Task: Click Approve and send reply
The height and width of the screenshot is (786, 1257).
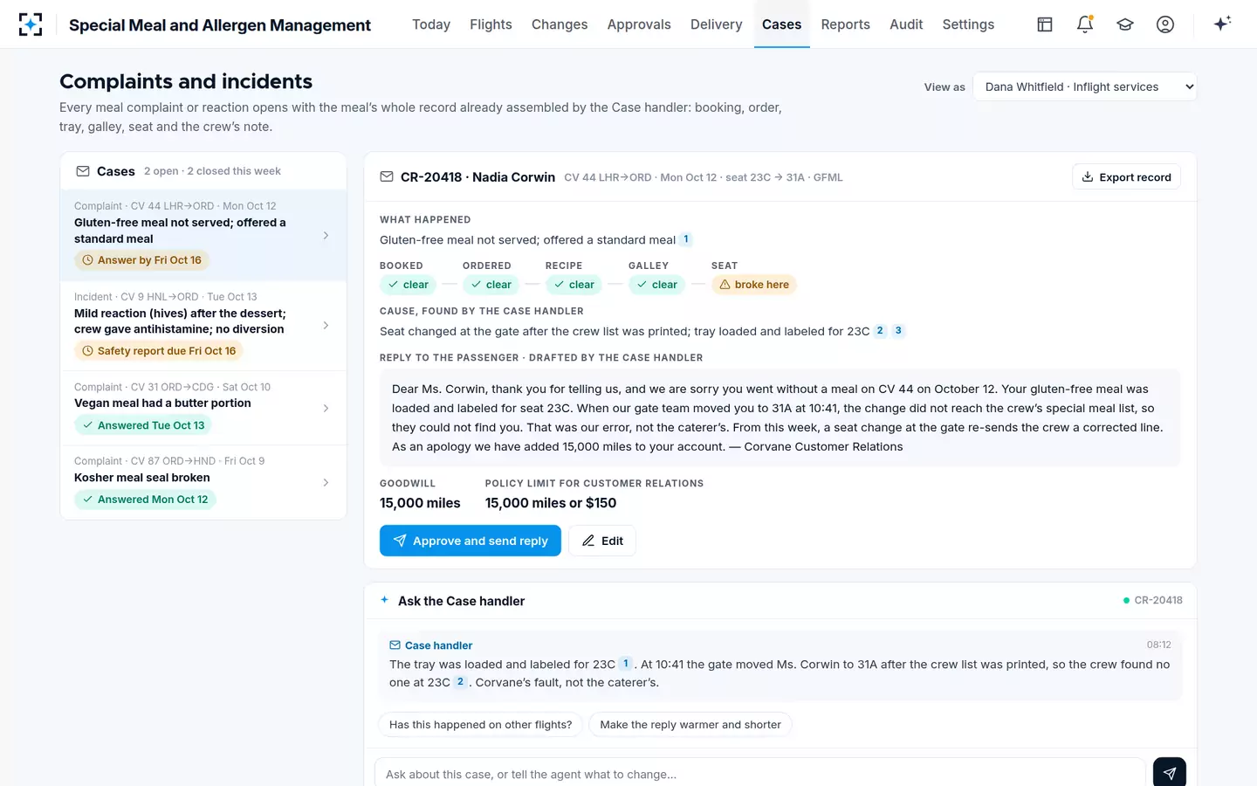Action: [x=471, y=541]
